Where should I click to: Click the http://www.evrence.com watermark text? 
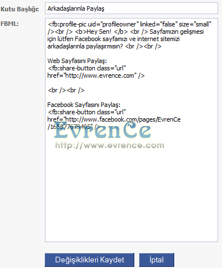pyautogui.click(x=110, y=145)
